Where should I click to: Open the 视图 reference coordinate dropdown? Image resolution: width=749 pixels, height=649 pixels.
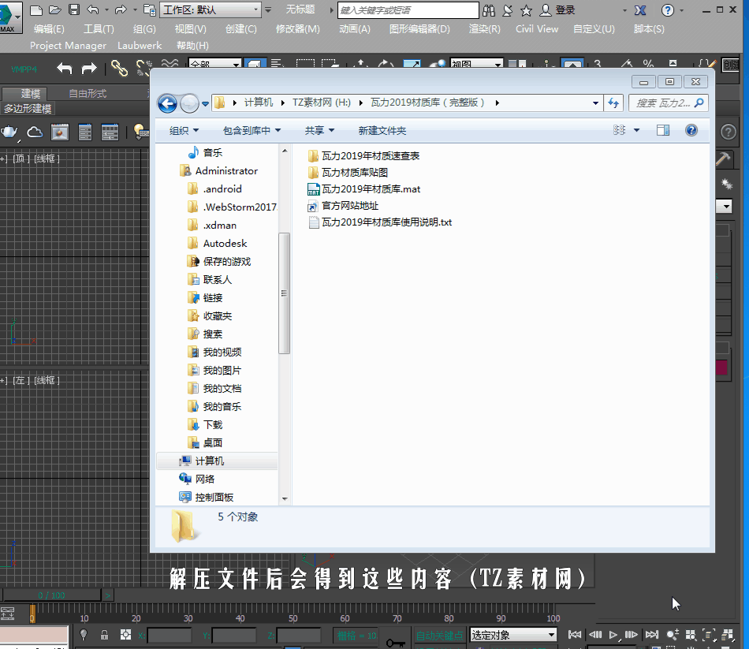tap(477, 64)
